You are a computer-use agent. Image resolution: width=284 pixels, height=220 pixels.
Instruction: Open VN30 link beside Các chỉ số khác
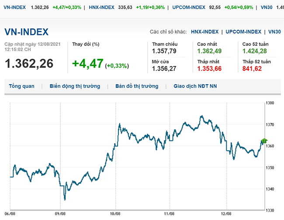click(274, 32)
